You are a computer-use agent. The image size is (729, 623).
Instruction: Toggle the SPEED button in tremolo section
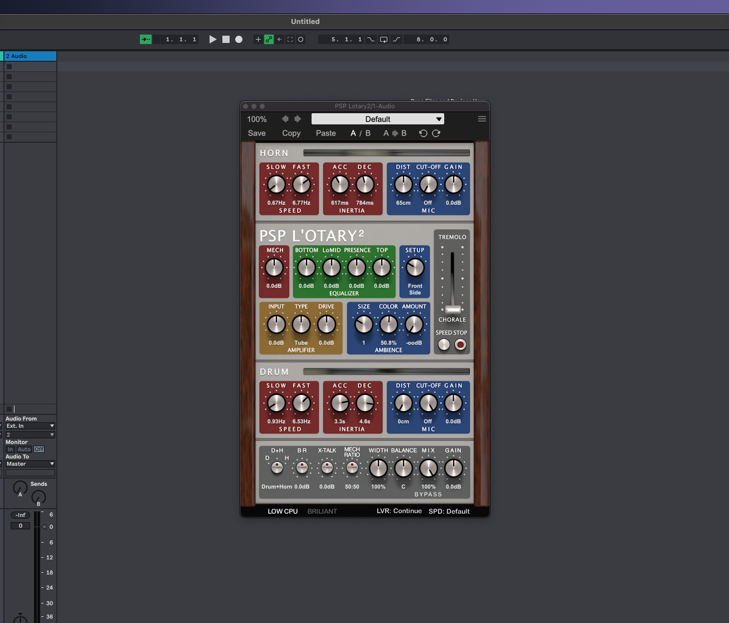pos(444,345)
